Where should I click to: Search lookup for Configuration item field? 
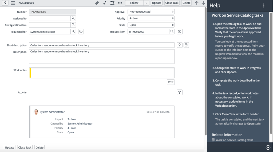coord(73,25)
